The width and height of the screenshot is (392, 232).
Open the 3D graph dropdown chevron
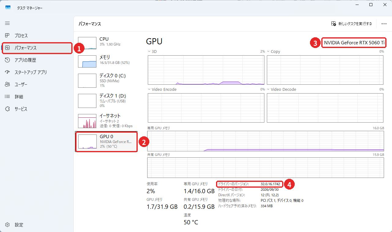(x=149, y=52)
